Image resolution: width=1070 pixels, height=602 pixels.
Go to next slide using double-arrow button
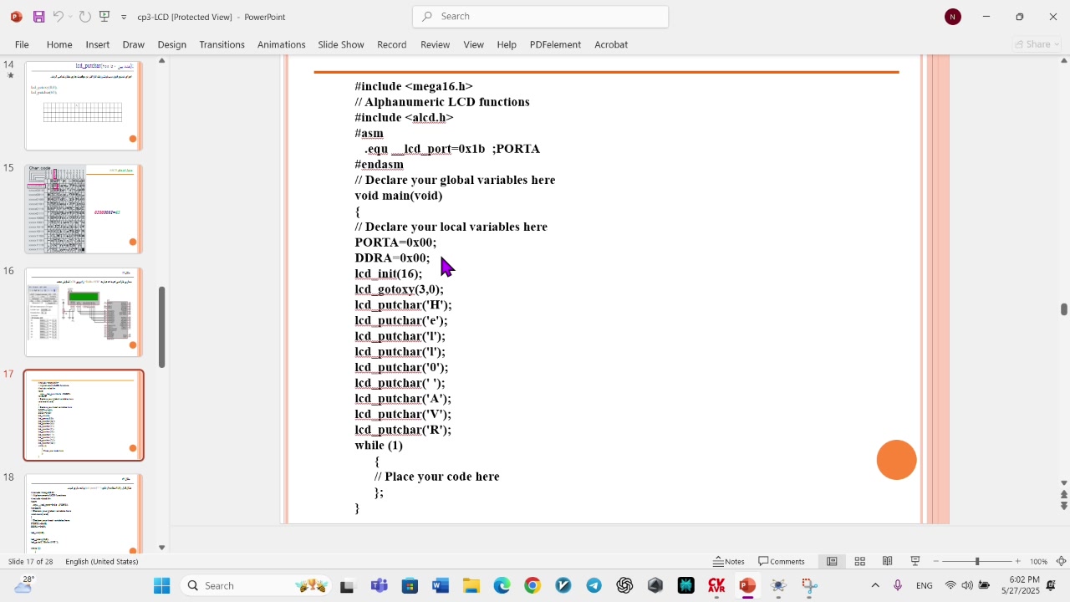click(1064, 506)
